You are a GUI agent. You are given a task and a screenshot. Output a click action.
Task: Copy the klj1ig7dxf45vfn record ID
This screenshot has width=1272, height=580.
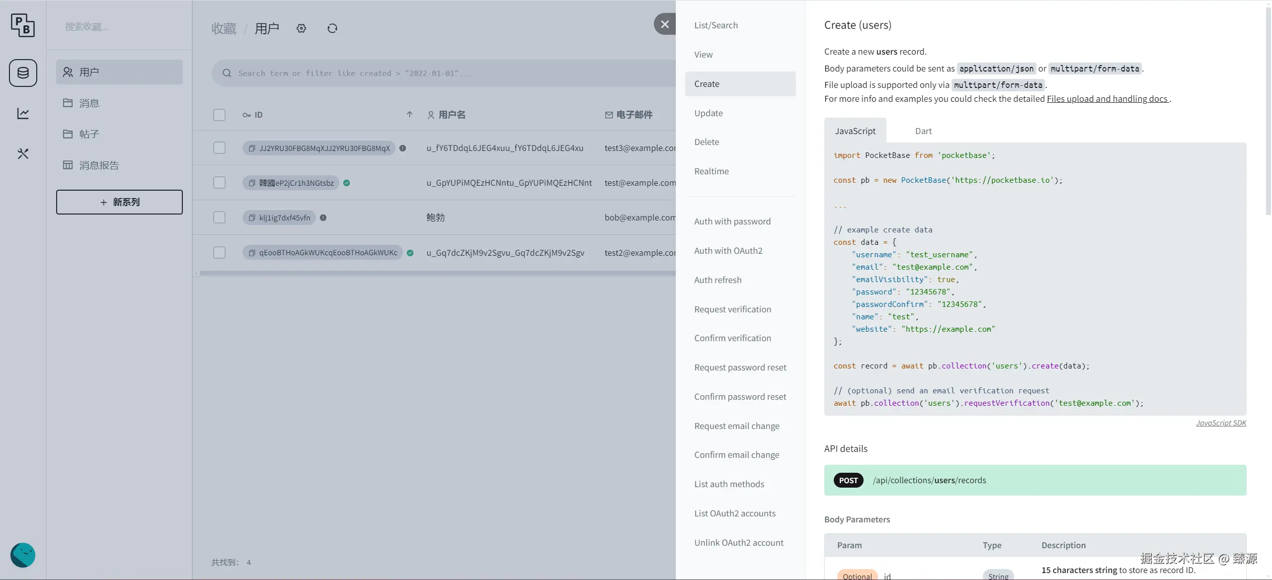(252, 217)
